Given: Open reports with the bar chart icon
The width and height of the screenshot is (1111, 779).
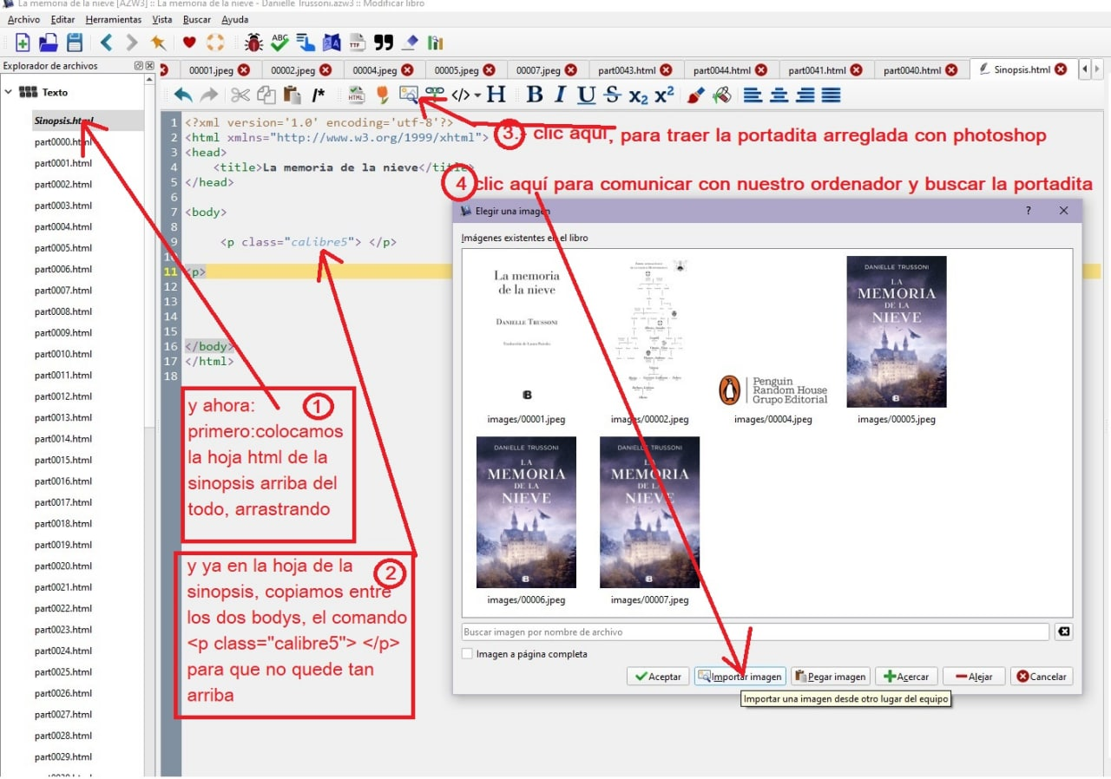Looking at the screenshot, I should [435, 42].
